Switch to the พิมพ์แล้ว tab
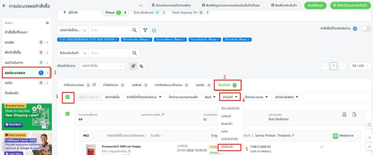 tap(227, 85)
